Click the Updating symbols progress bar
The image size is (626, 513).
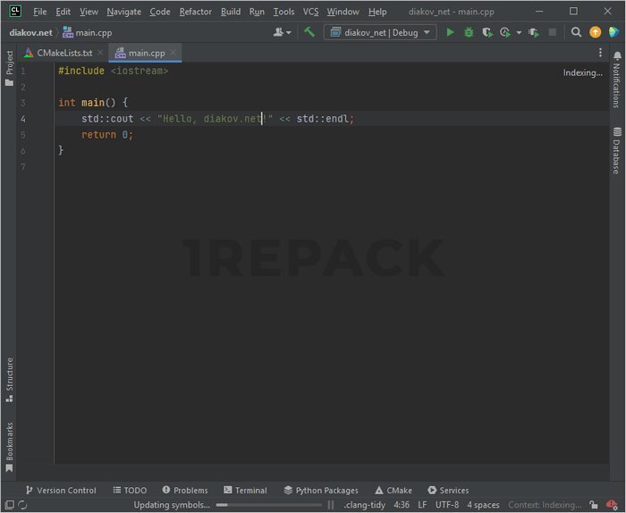click(266, 505)
